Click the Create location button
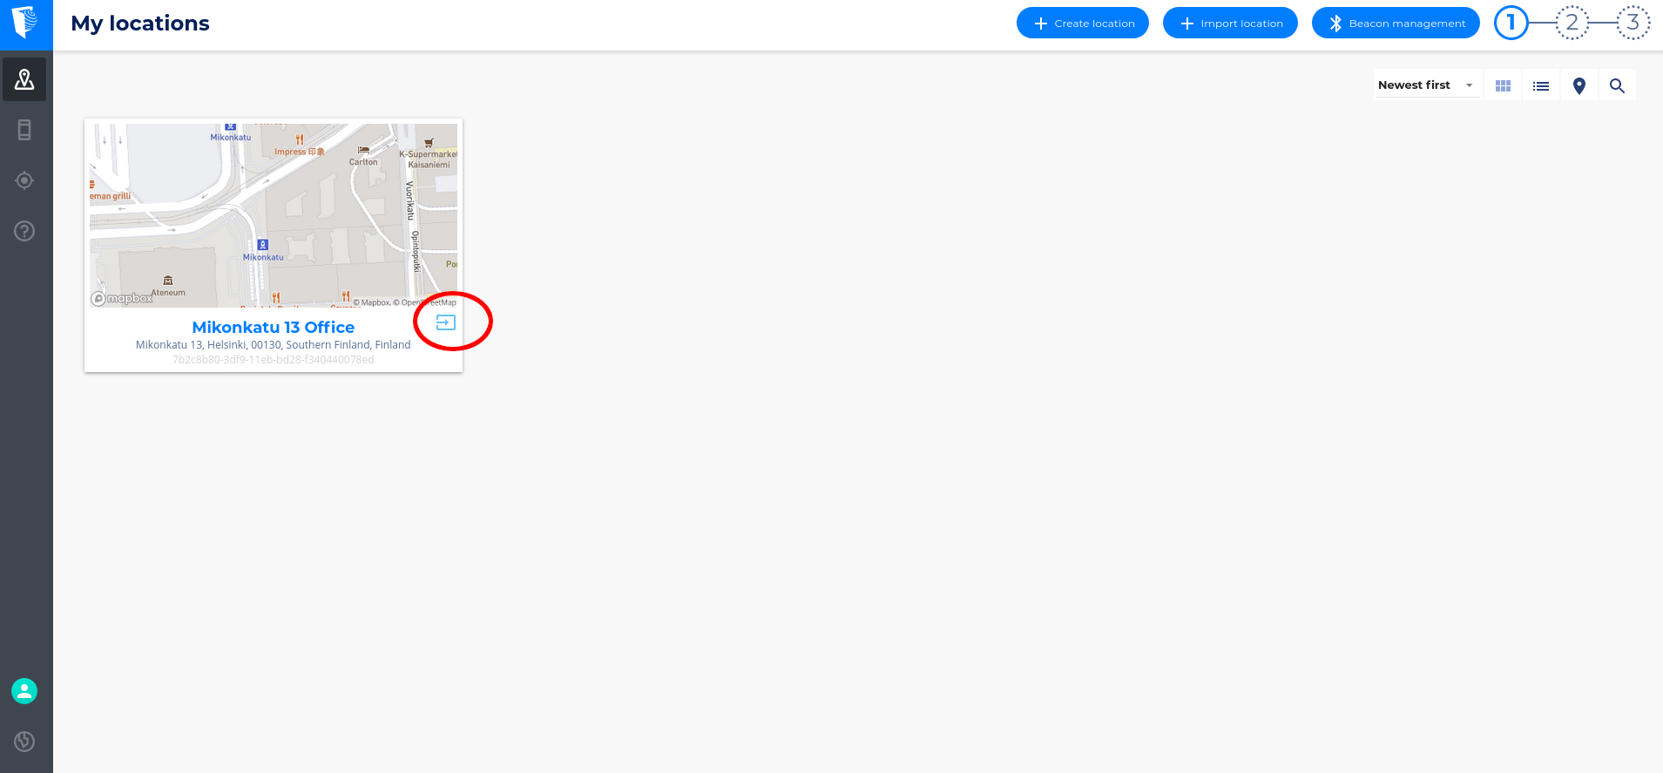 pyautogui.click(x=1083, y=24)
